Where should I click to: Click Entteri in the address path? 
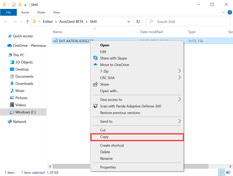pyautogui.click(x=48, y=22)
